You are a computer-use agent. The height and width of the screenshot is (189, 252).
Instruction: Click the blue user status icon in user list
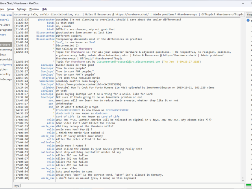point(248,20)
